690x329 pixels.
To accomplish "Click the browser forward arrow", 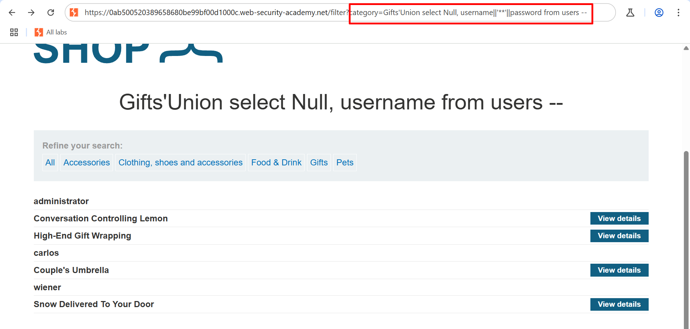I will point(31,13).
